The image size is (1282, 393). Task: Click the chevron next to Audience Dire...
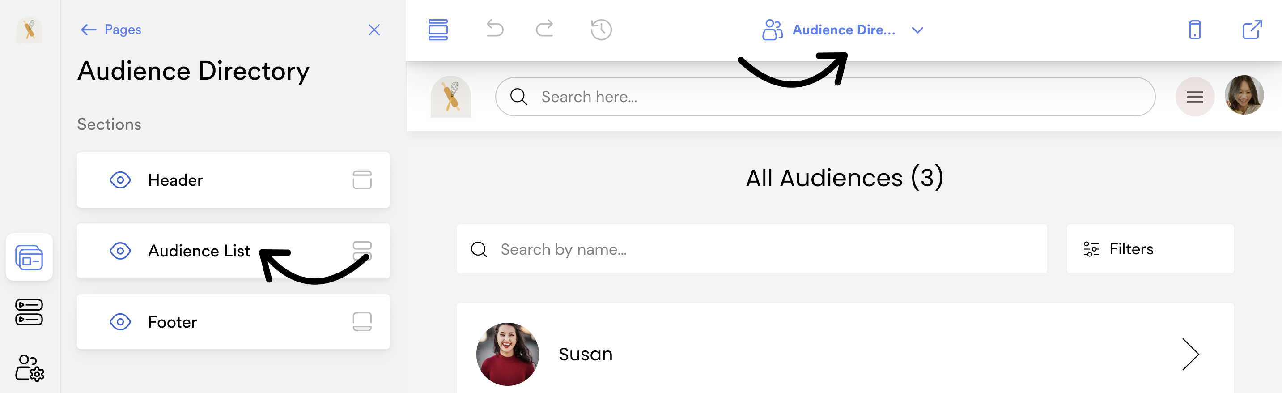click(917, 30)
